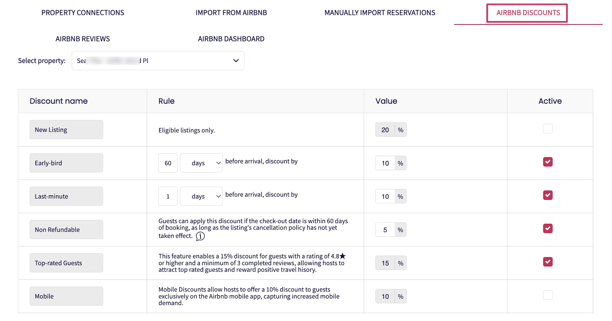Click the 'Eligible listings only.' rule text
This screenshot has width=612, height=321.
pos(187,130)
